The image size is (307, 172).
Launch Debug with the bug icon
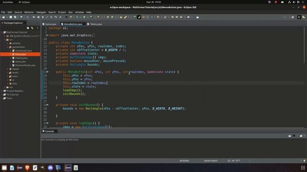pyautogui.click(x=77, y=17)
